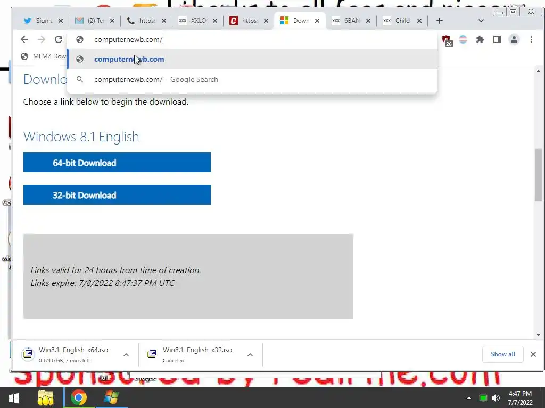
Task: Expand options for Win8.1_English_x32.iso download
Action: [x=250, y=354]
